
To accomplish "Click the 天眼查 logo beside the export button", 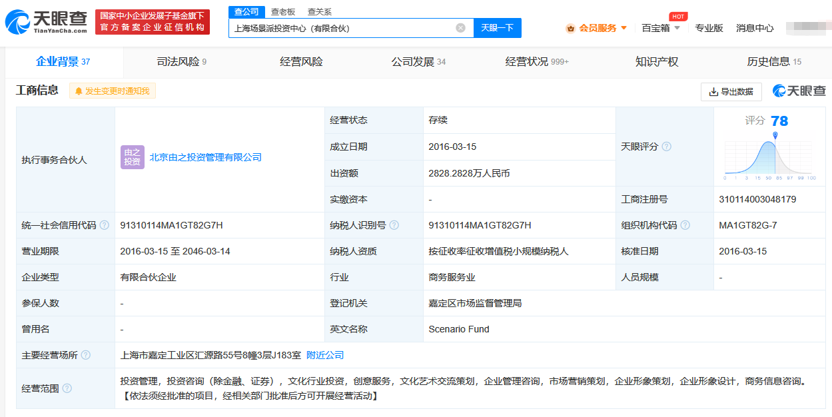I will (799, 91).
